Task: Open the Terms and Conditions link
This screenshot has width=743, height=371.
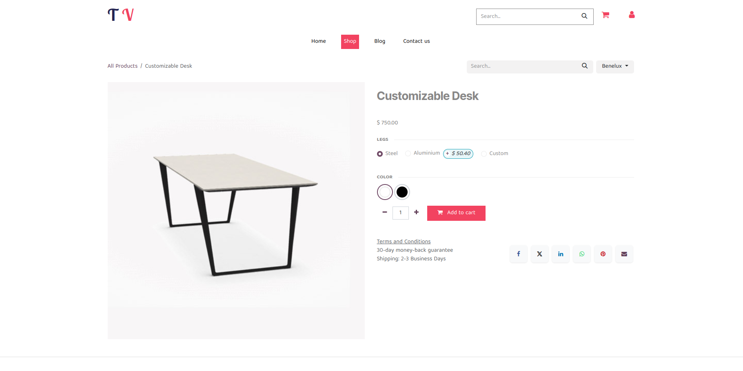Action: [404, 242]
